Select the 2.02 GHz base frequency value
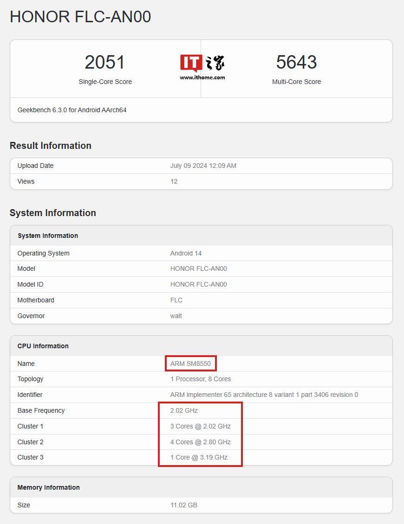The height and width of the screenshot is (524, 404). click(184, 410)
